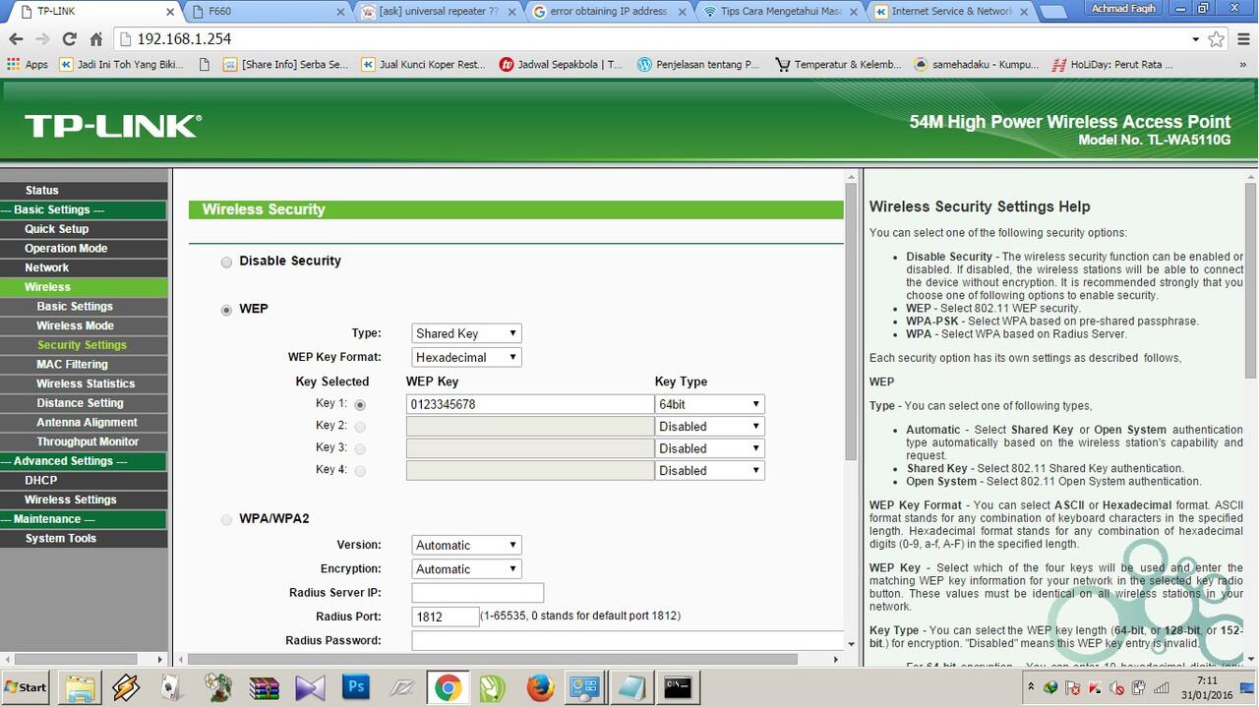Select the Key 2 radio button
Screen dimensions: 1259x707
click(x=360, y=427)
